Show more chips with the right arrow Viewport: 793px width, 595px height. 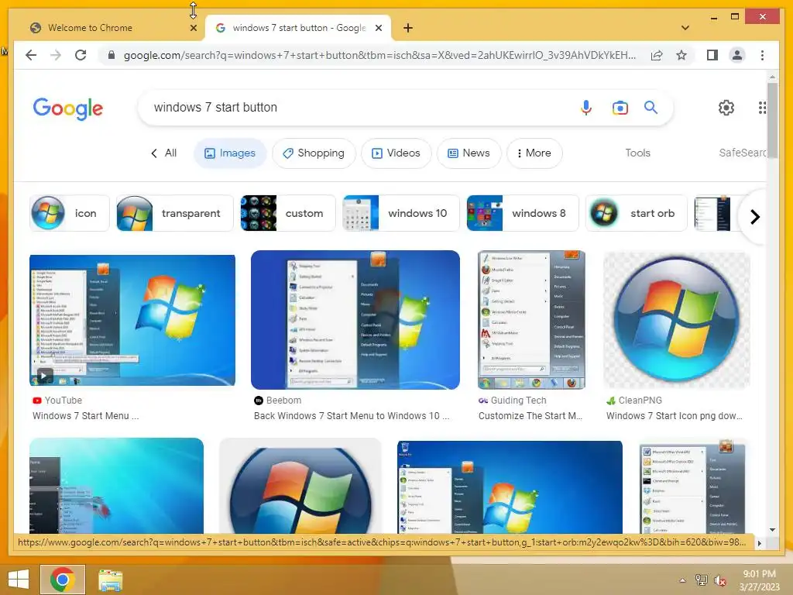pos(754,217)
